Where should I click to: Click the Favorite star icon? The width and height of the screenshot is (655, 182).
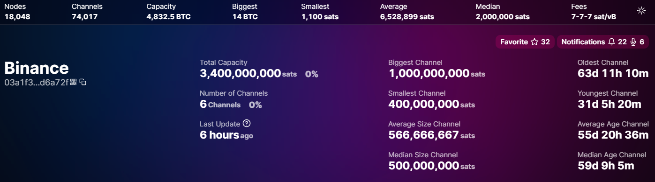pyautogui.click(x=535, y=42)
